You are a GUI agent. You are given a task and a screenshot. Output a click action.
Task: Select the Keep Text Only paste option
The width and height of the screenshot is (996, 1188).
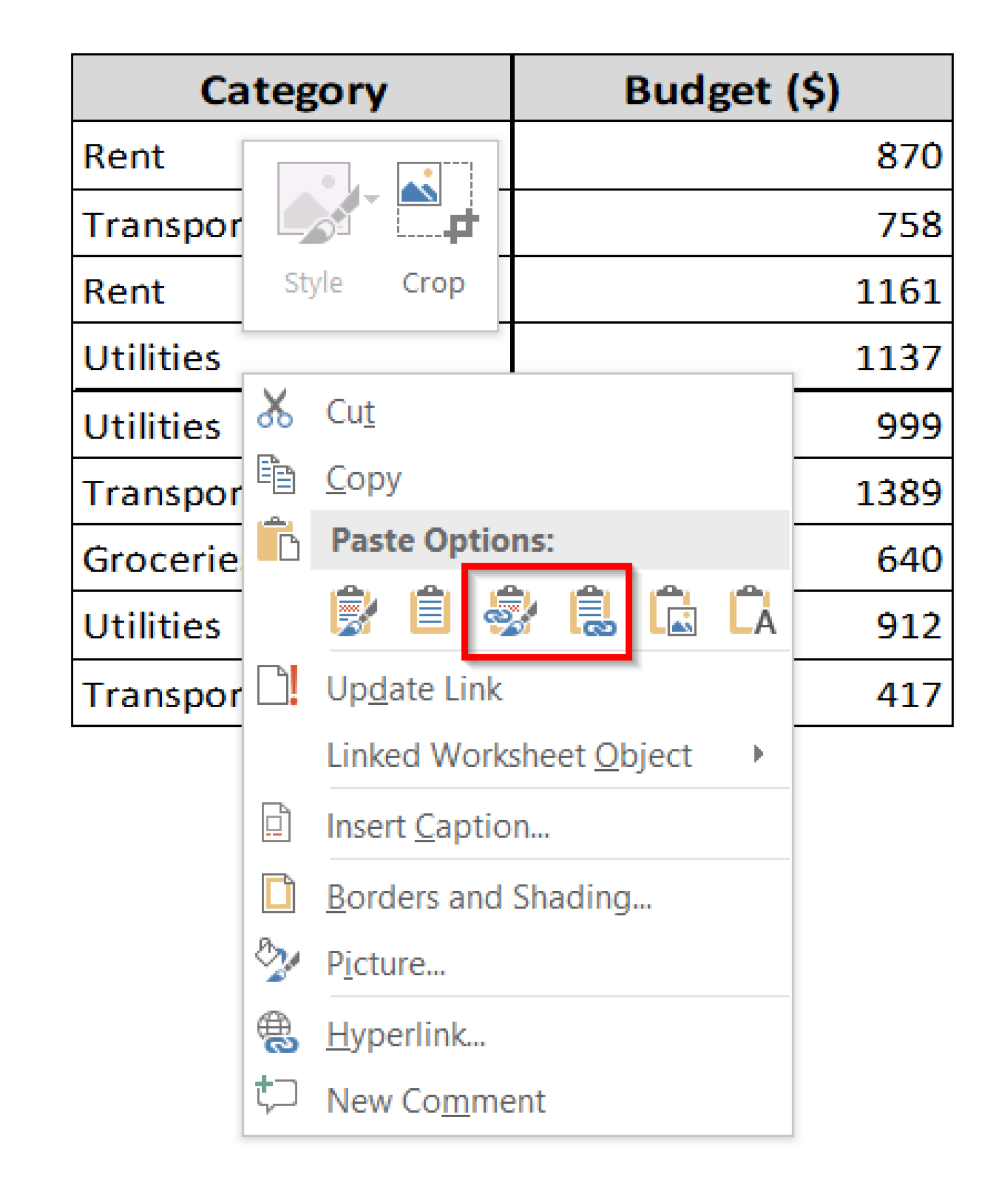755,612
